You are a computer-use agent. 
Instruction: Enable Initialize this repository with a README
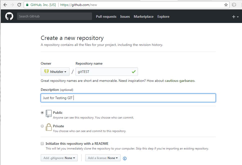(x=42, y=144)
